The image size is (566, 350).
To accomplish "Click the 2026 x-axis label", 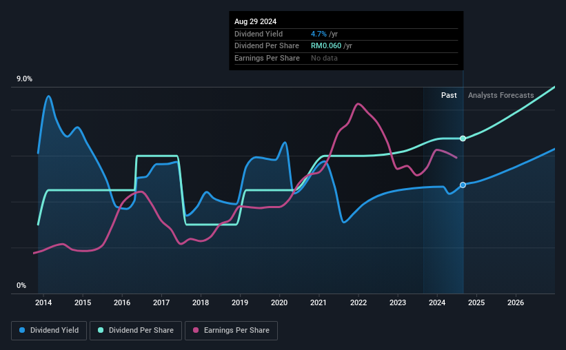I will (x=516, y=302).
